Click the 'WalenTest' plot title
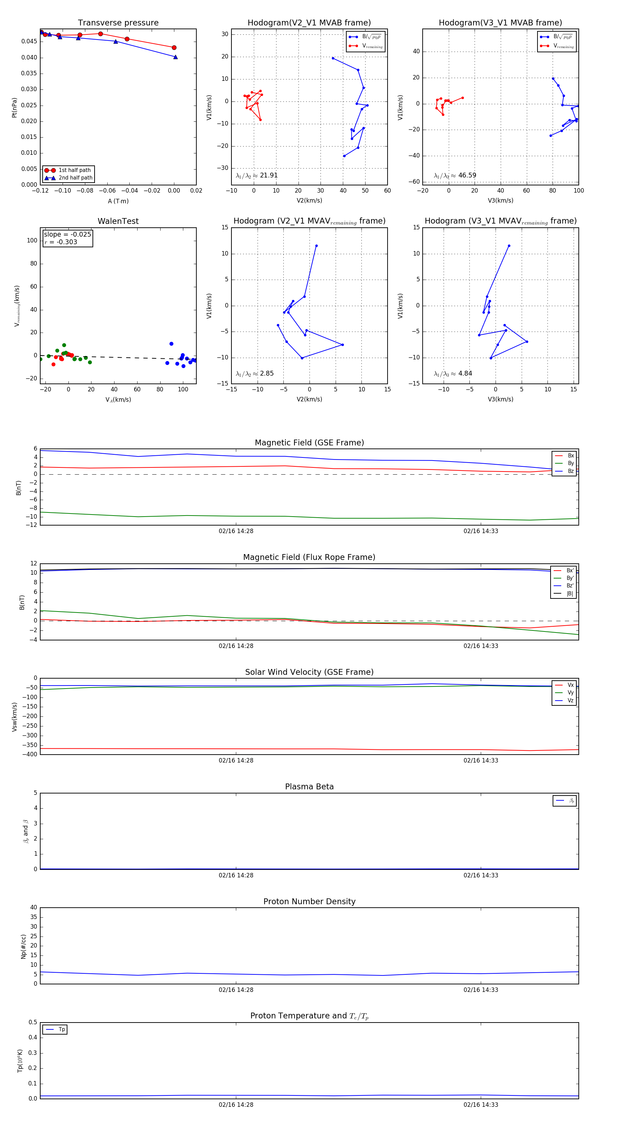The image size is (619, 1135). (118, 221)
